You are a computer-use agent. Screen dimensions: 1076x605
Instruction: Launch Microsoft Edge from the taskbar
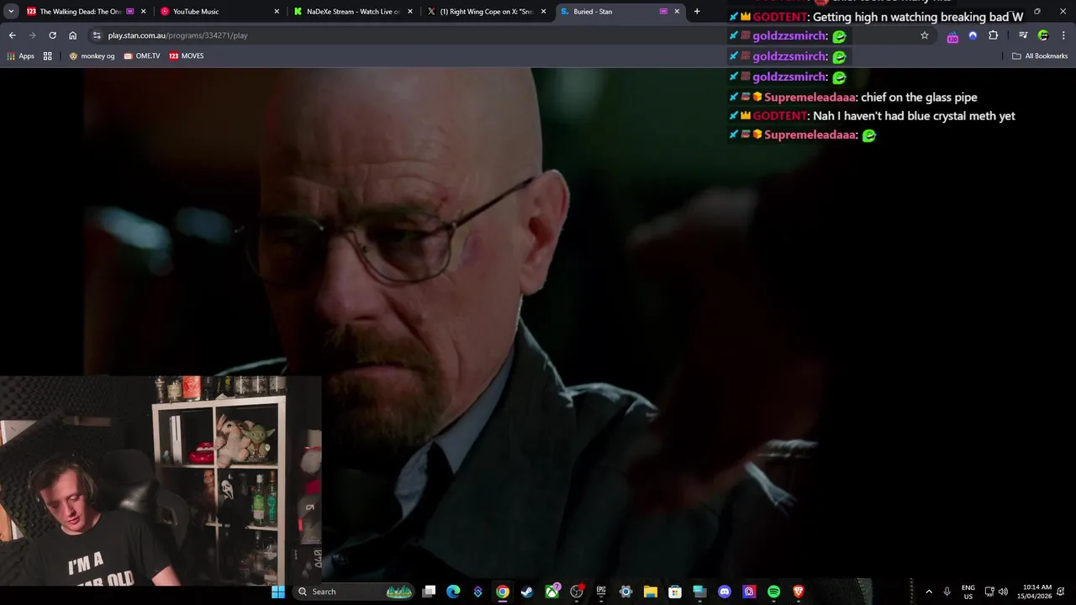[x=453, y=592]
